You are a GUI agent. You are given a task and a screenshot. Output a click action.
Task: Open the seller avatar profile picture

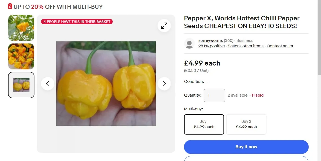pyautogui.click(x=189, y=43)
